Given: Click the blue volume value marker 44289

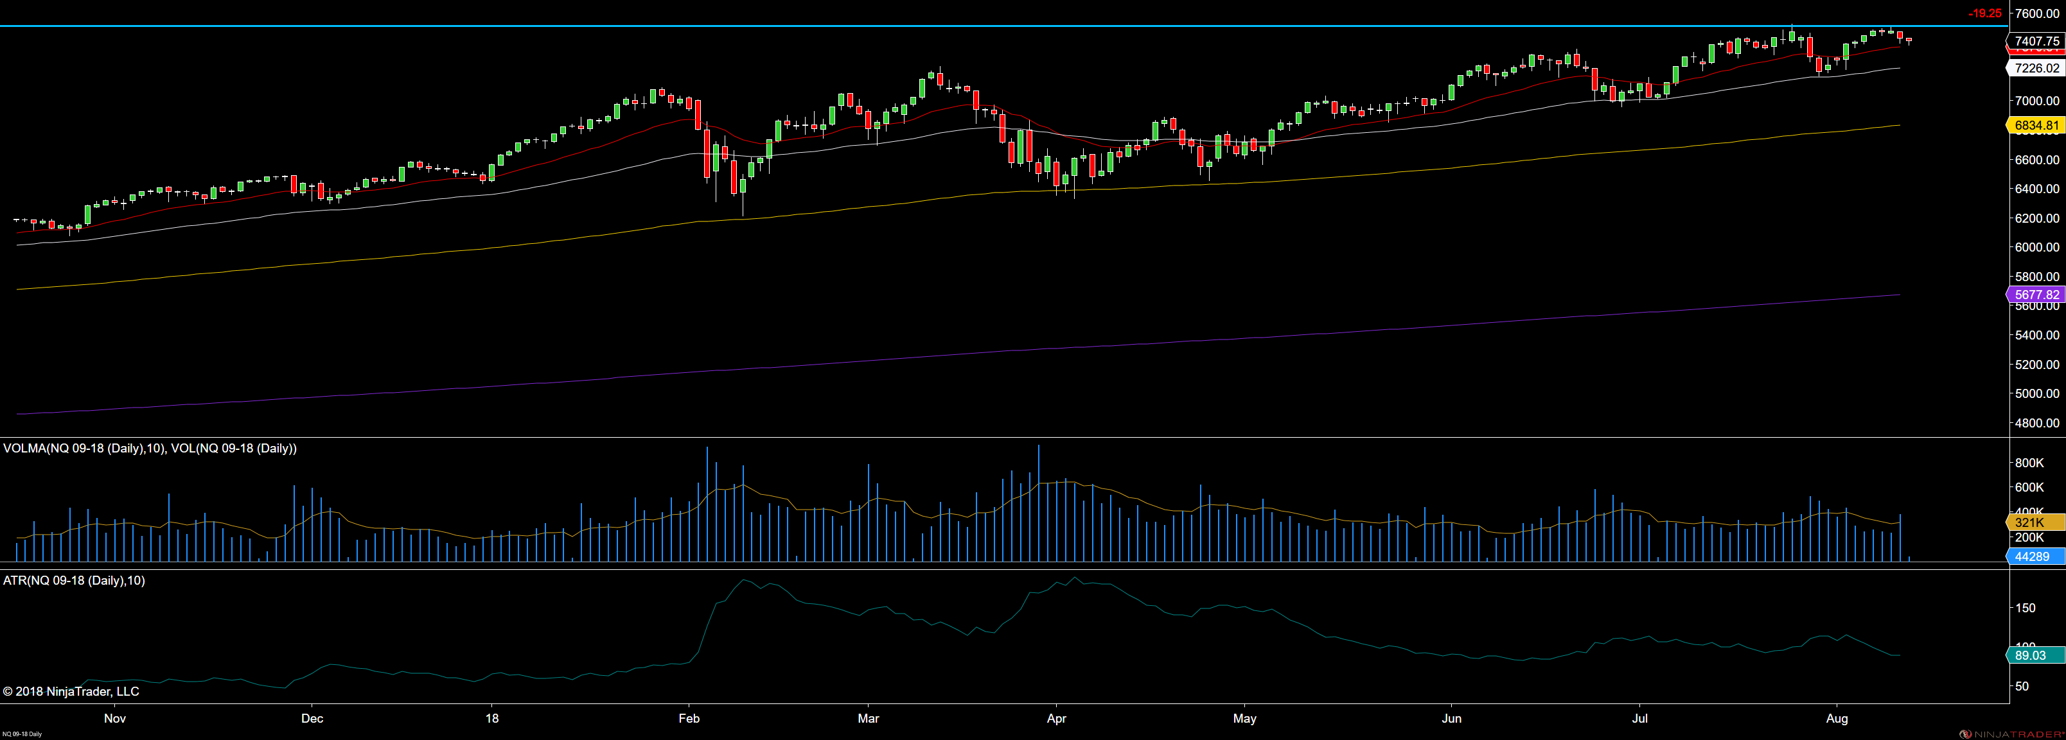Looking at the screenshot, I should [2036, 556].
